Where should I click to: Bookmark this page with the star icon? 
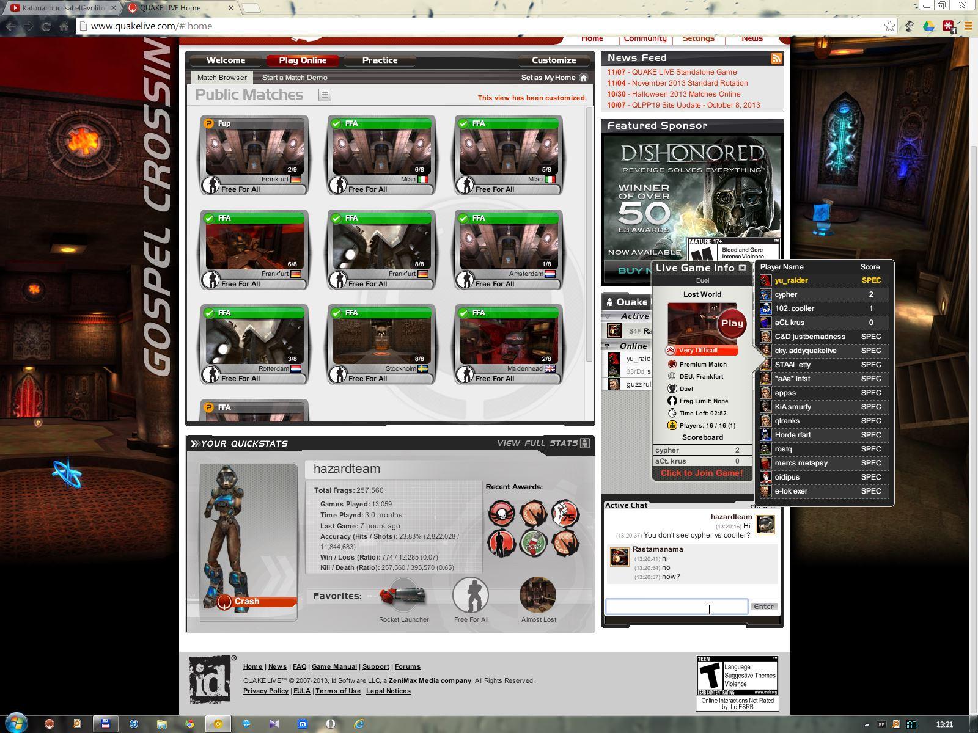889,26
